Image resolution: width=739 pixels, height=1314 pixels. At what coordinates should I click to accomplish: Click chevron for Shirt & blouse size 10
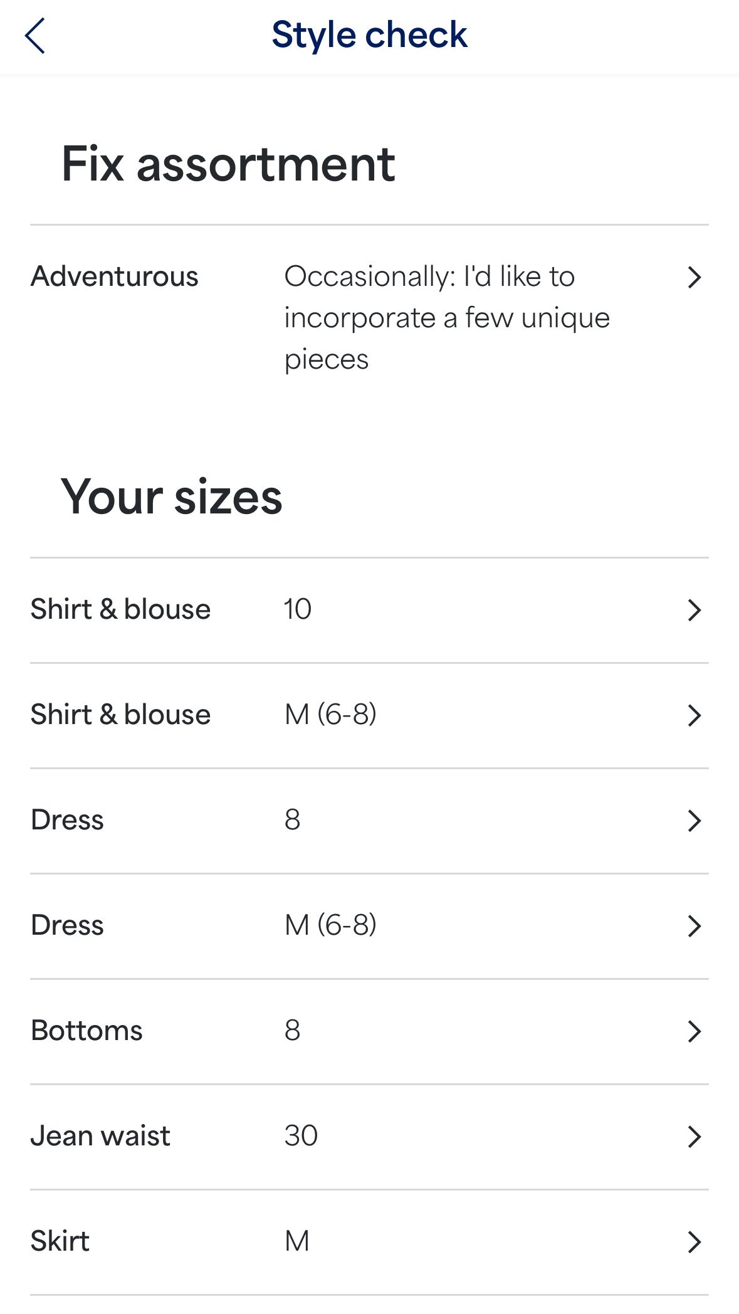click(x=693, y=610)
